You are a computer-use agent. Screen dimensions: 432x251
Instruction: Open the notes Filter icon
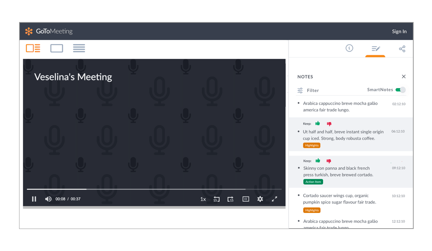click(299, 90)
